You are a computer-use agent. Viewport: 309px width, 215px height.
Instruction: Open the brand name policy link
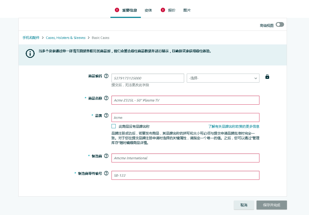234,126
